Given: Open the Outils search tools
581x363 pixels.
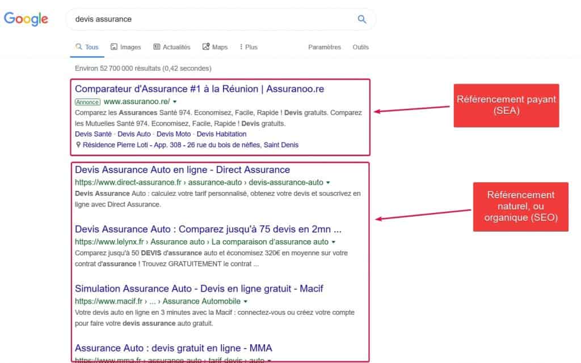Looking at the screenshot, I should click(x=360, y=47).
